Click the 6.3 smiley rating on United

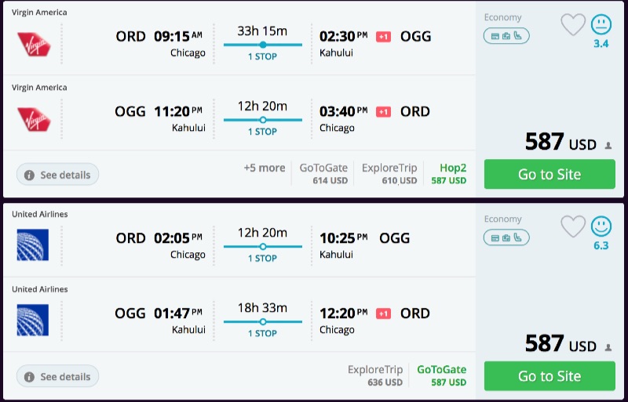tap(601, 227)
